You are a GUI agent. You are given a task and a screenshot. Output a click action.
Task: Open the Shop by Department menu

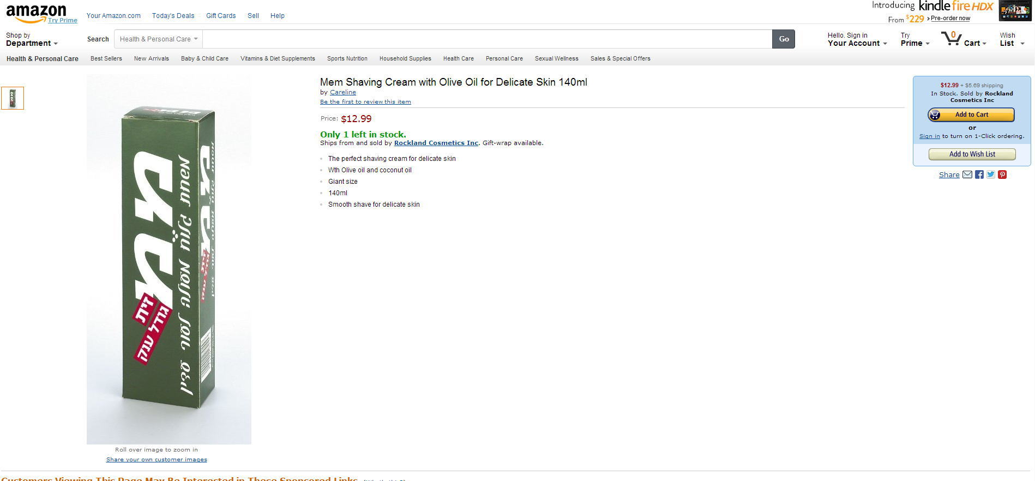point(31,39)
